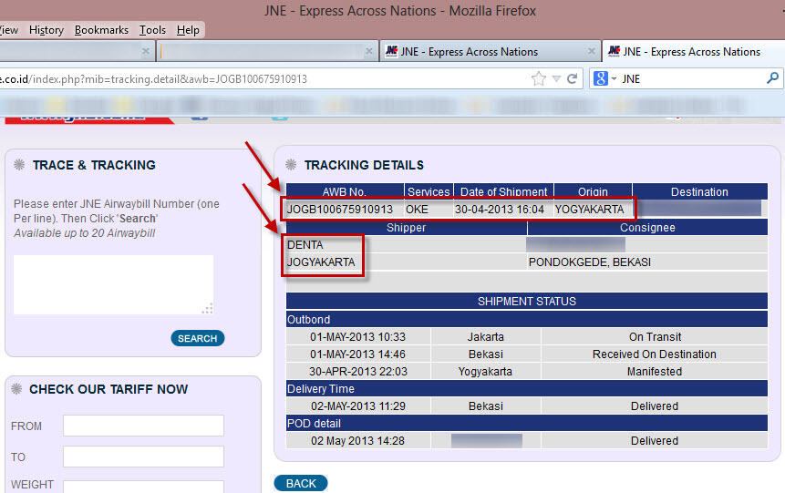Click the Check Our Tariff Now asterisk icon
This screenshot has width=785, height=493.
pos(16,389)
